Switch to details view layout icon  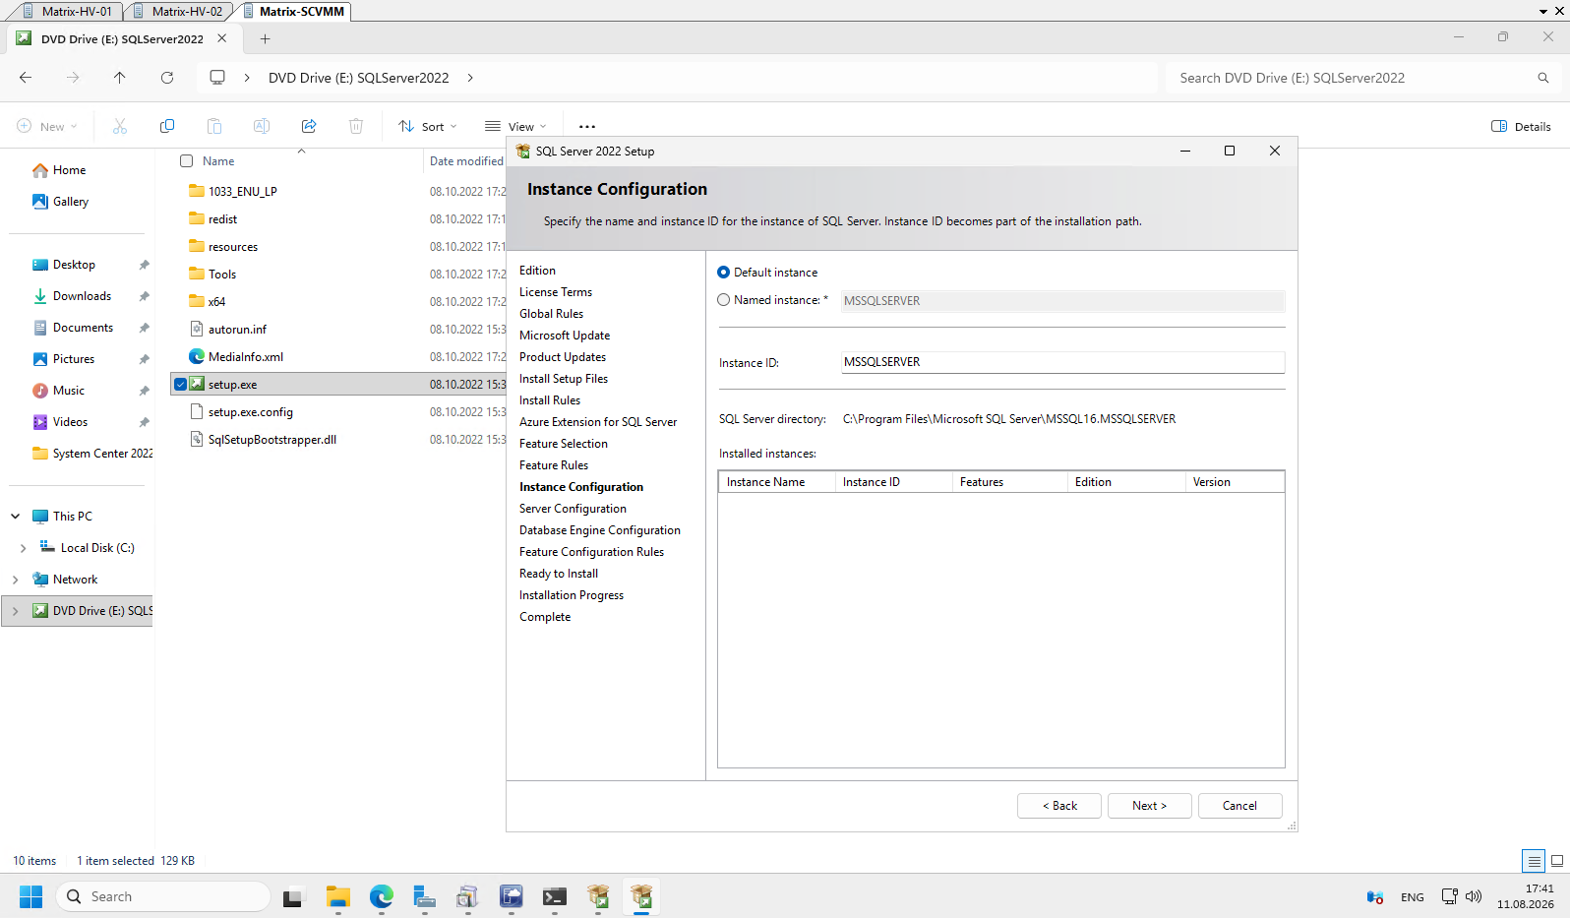pos(1534,861)
